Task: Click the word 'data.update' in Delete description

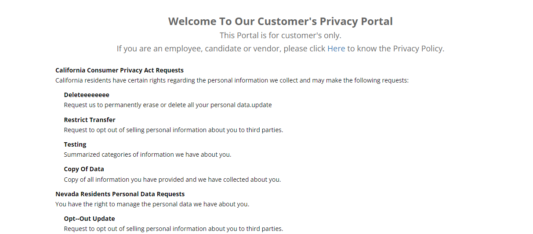Action: [x=254, y=105]
